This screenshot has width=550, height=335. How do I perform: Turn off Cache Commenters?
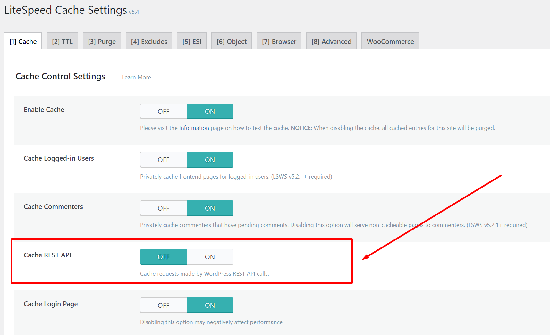point(164,208)
